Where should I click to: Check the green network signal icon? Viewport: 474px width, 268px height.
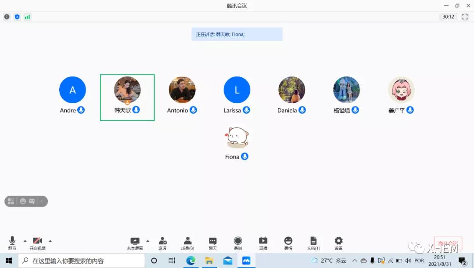click(27, 17)
